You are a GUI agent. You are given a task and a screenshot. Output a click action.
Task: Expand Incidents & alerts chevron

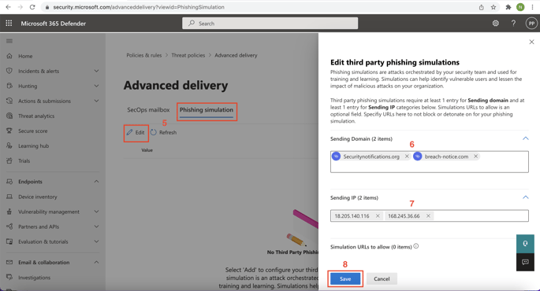[96, 71]
